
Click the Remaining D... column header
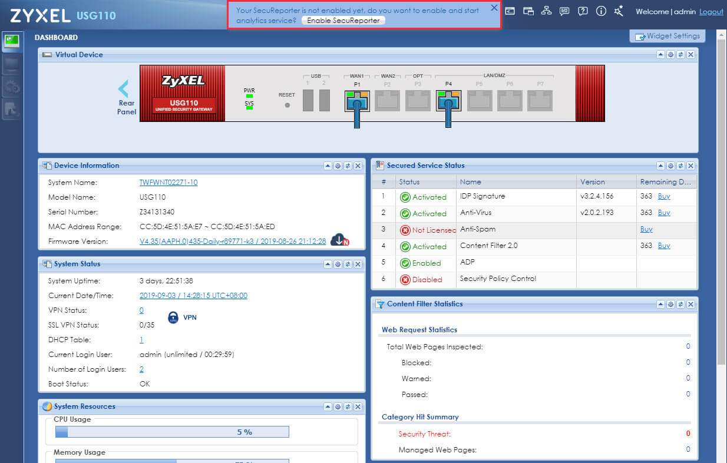(x=666, y=182)
